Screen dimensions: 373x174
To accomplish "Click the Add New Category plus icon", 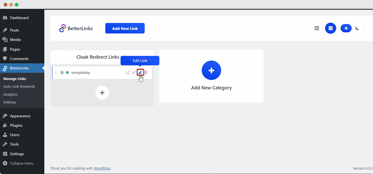I will 211,70.
